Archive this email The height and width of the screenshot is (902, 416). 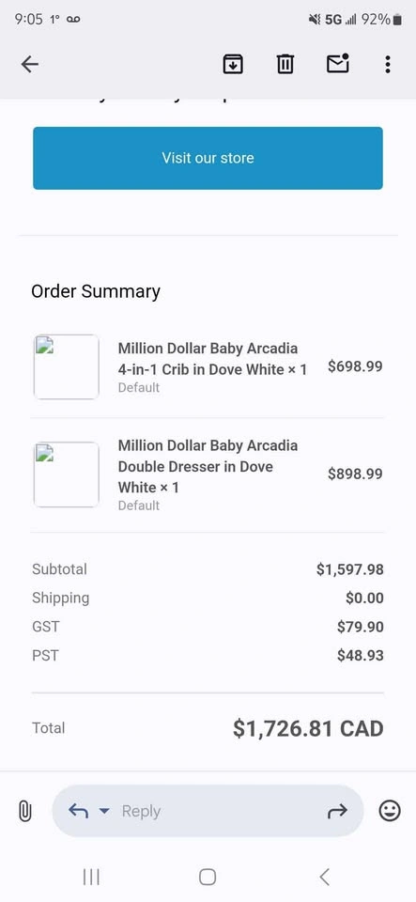pos(233,64)
